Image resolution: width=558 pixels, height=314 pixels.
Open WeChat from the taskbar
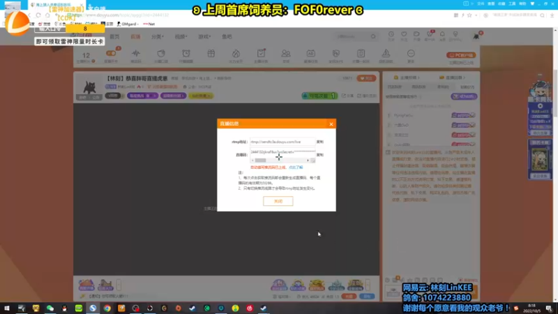[x=50, y=308]
